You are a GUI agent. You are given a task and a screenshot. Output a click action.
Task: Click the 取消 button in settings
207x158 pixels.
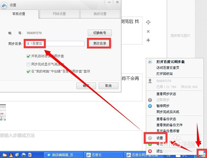point(108,86)
